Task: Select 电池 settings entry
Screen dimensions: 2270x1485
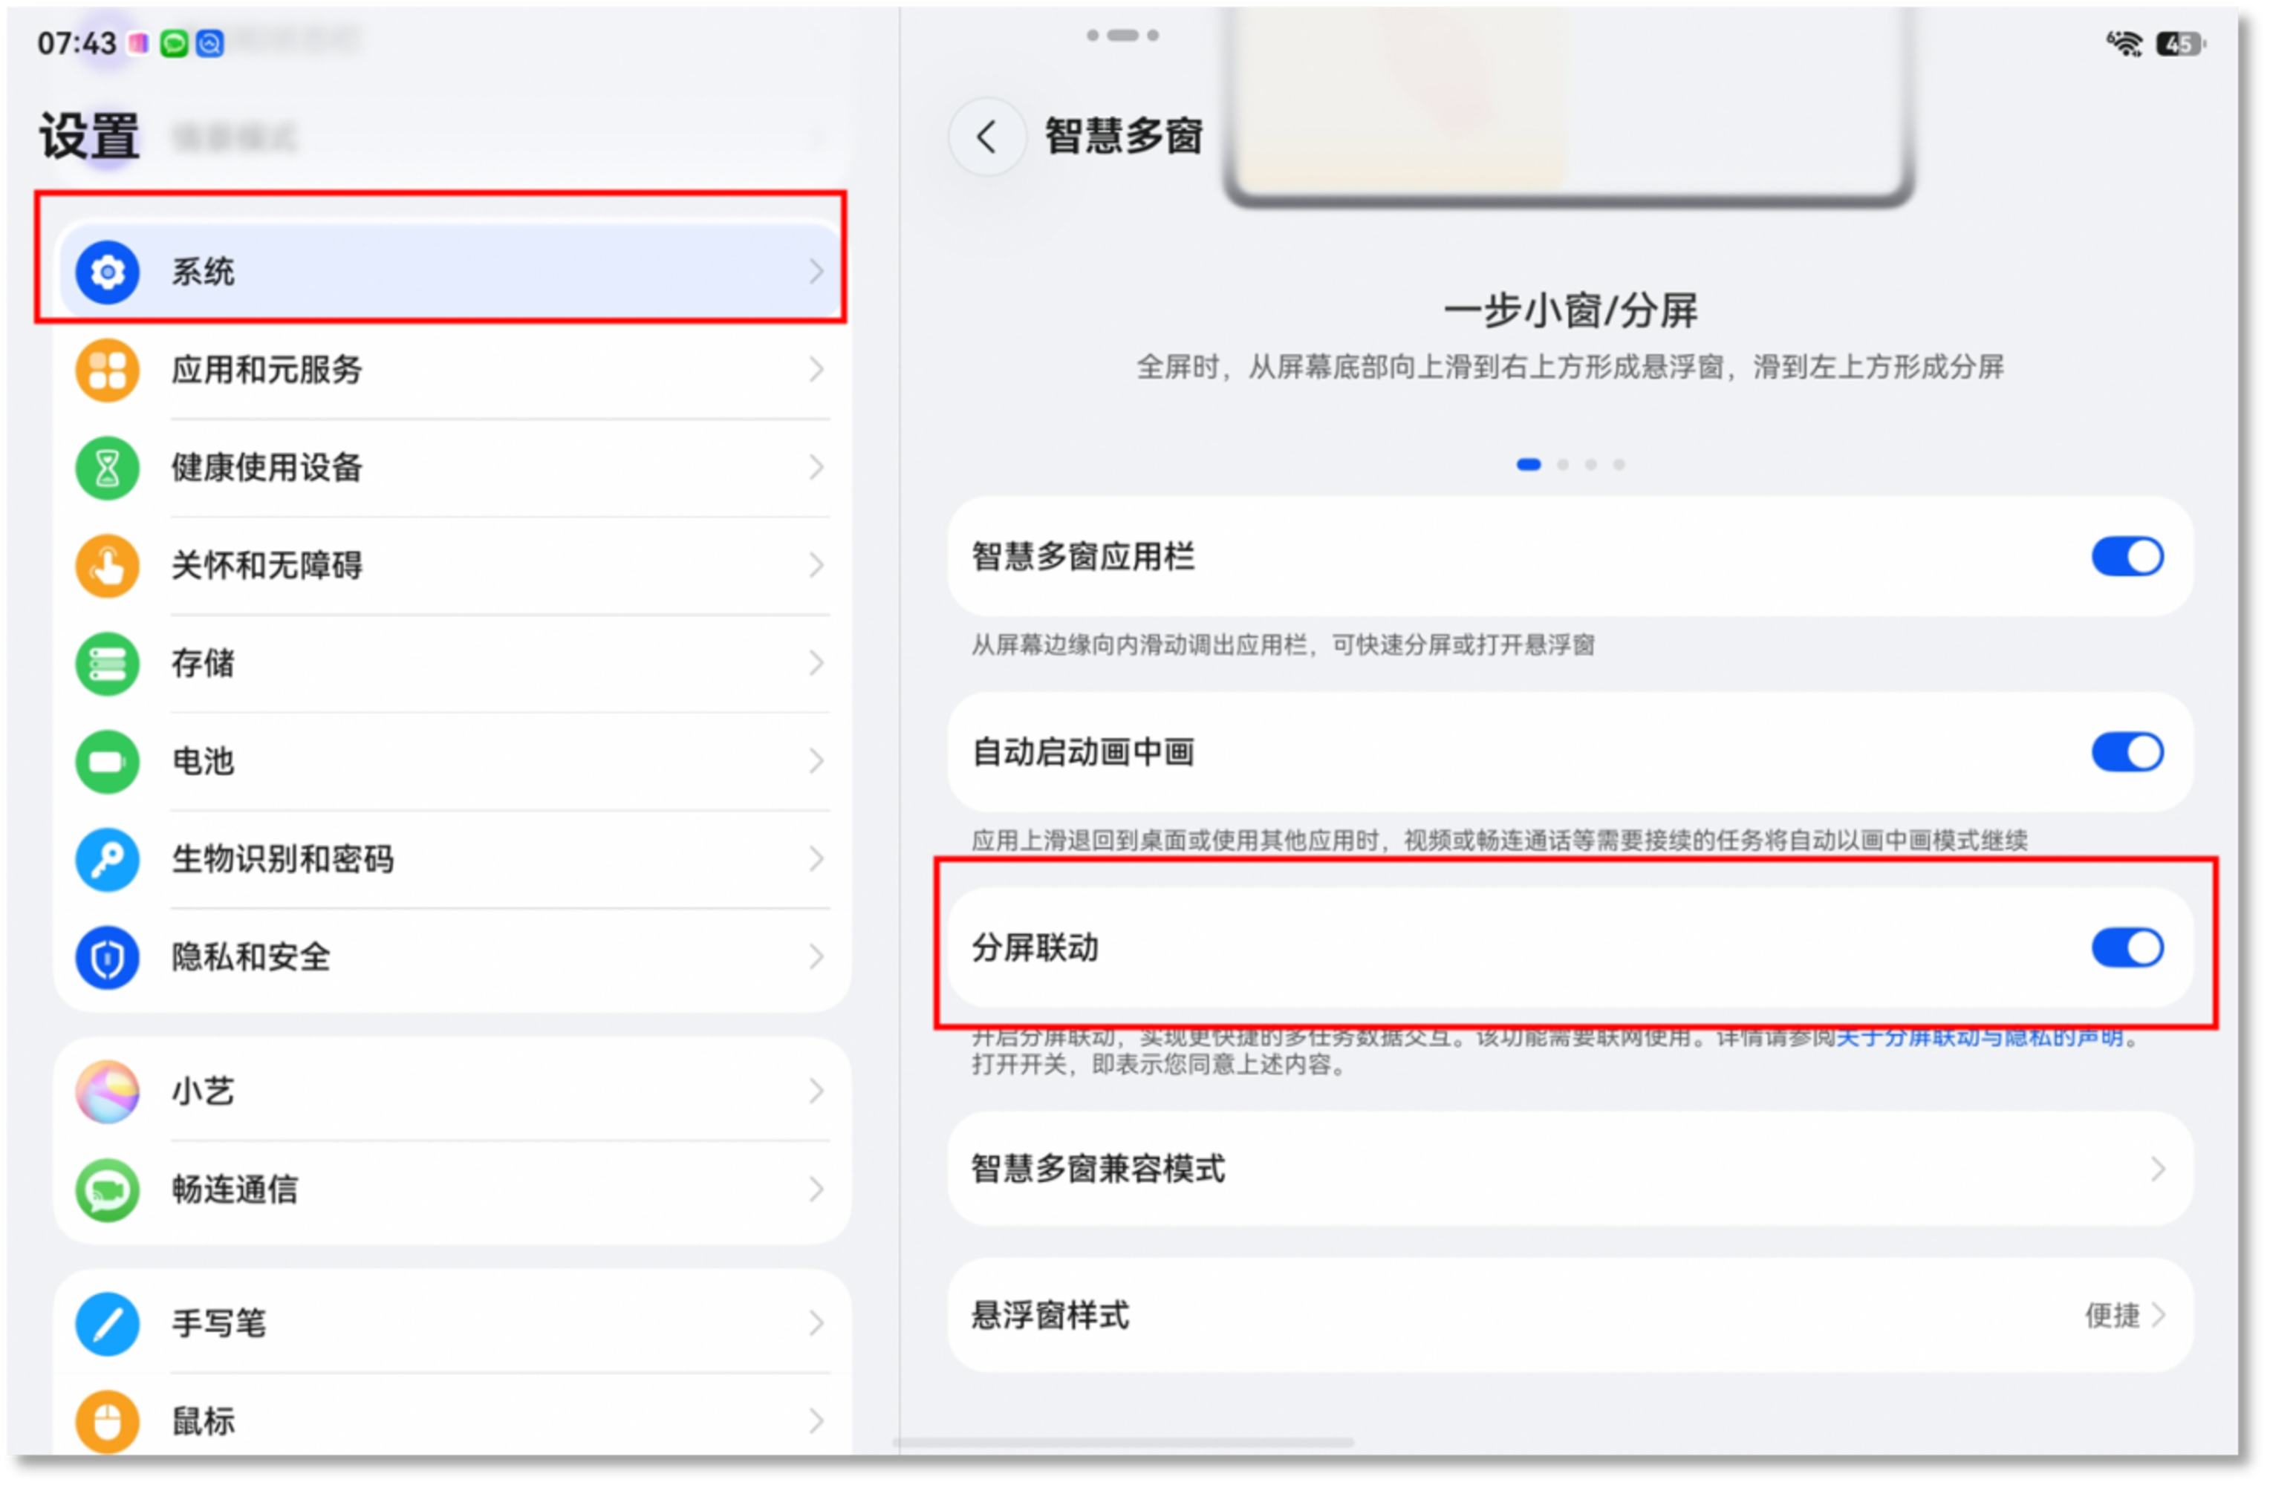Action: click(x=453, y=763)
